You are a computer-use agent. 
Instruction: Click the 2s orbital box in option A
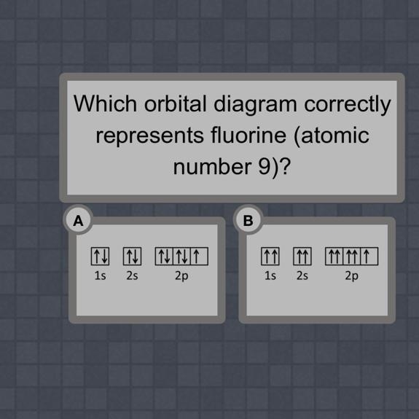point(133,257)
